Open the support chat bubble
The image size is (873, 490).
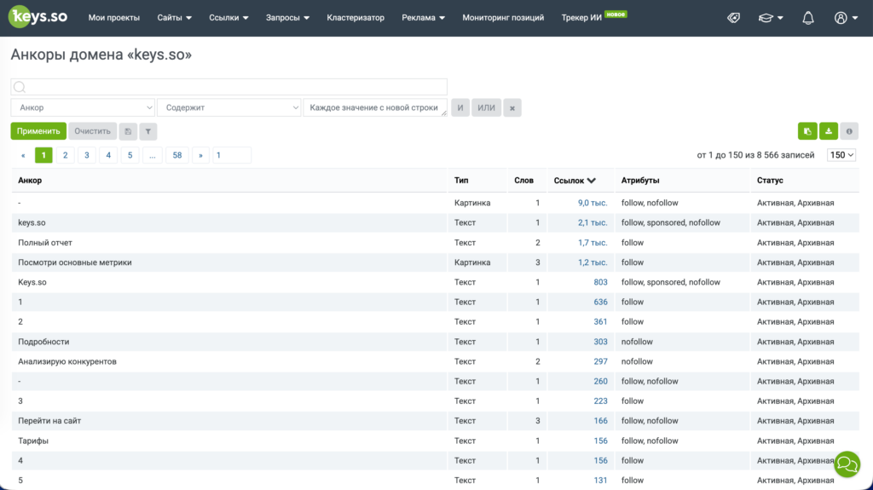pyautogui.click(x=847, y=464)
